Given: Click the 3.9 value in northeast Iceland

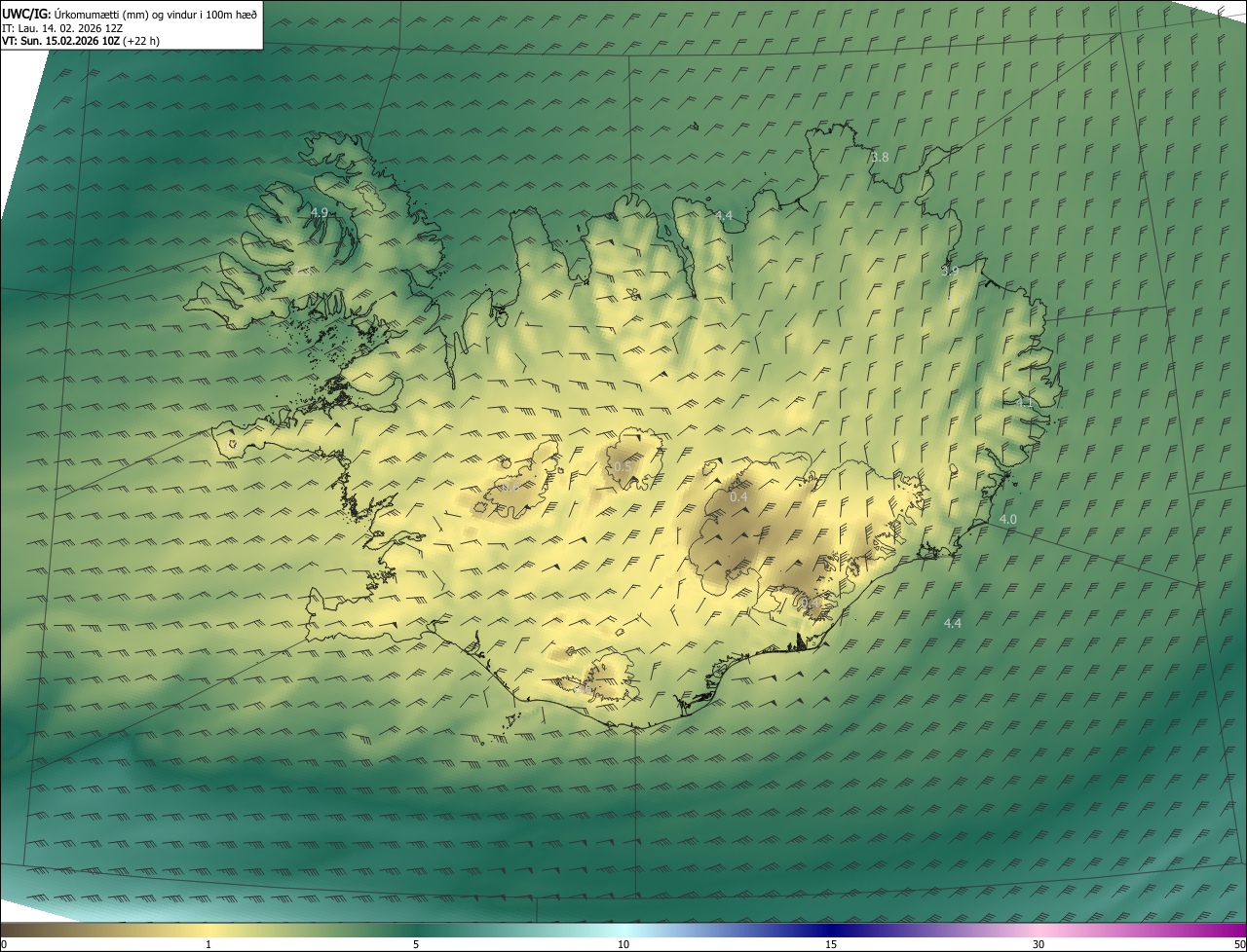Looking at the screenshot, I should pyautogui.click(x=950, y=271).
